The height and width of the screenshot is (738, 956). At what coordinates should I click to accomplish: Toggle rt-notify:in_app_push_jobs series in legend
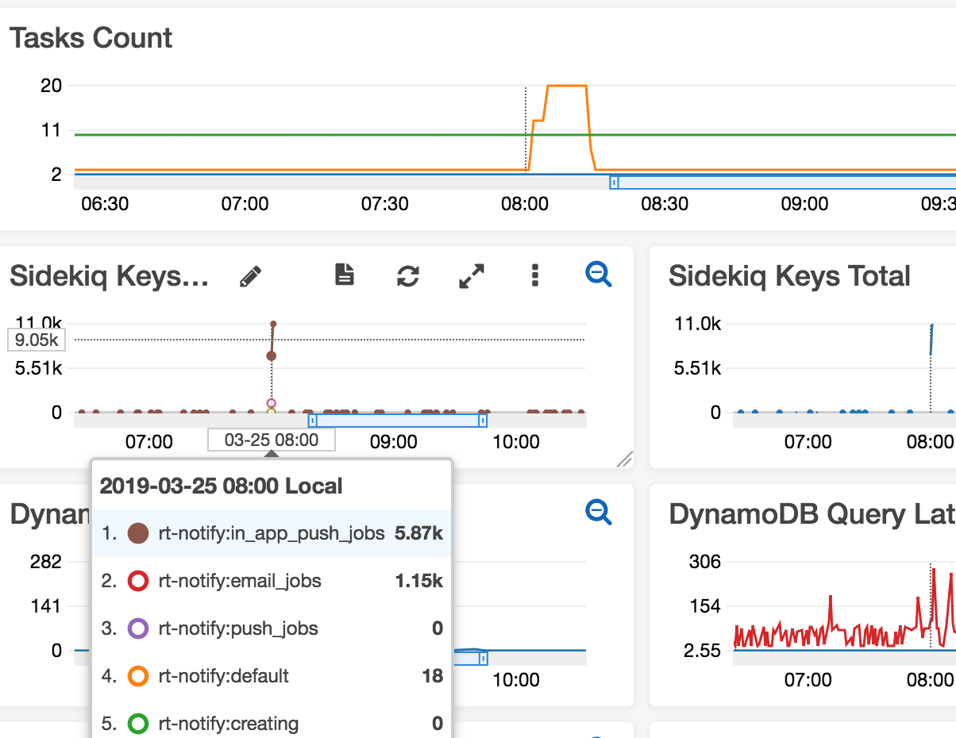(x=272, y=533)
